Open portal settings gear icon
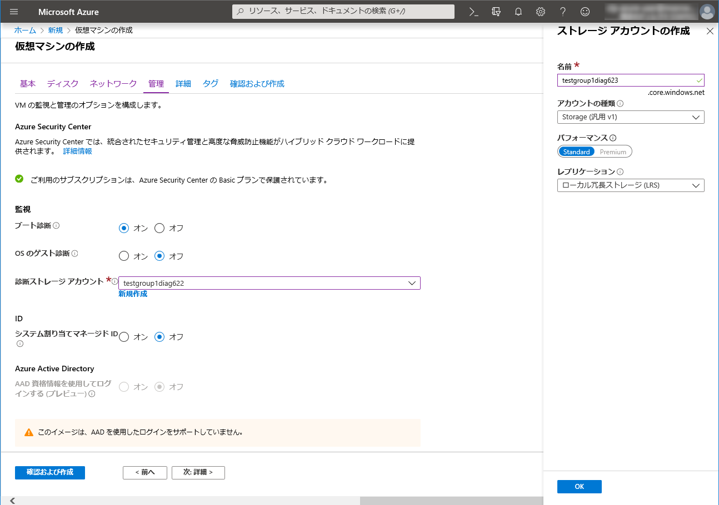Screen dimensions: 719x505 [540, 12]
